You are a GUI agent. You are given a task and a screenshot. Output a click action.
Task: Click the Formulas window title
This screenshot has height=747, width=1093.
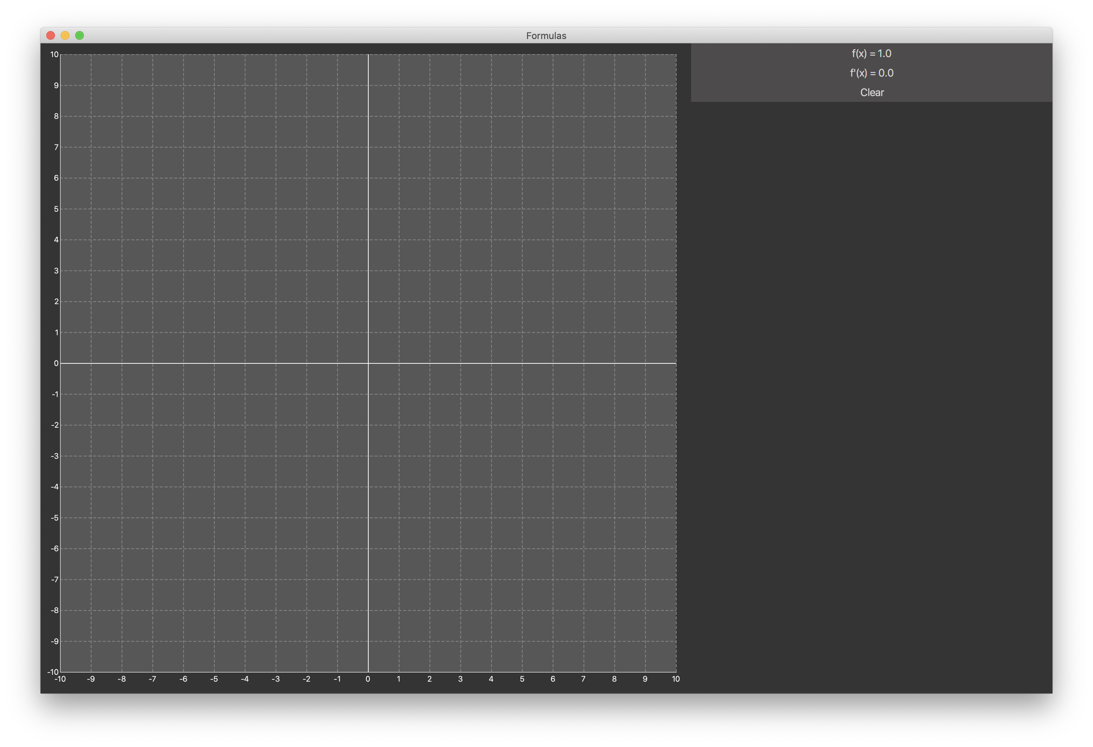click(x=546, y=36)
